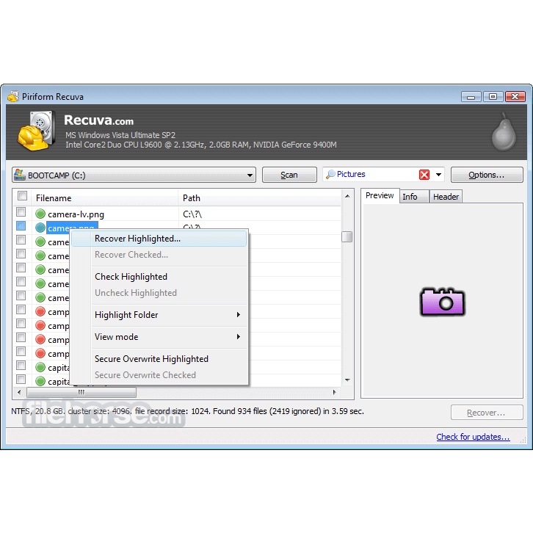Click the purple camera preview image
The image size is (533, 533).
click(x=442, y=302)
